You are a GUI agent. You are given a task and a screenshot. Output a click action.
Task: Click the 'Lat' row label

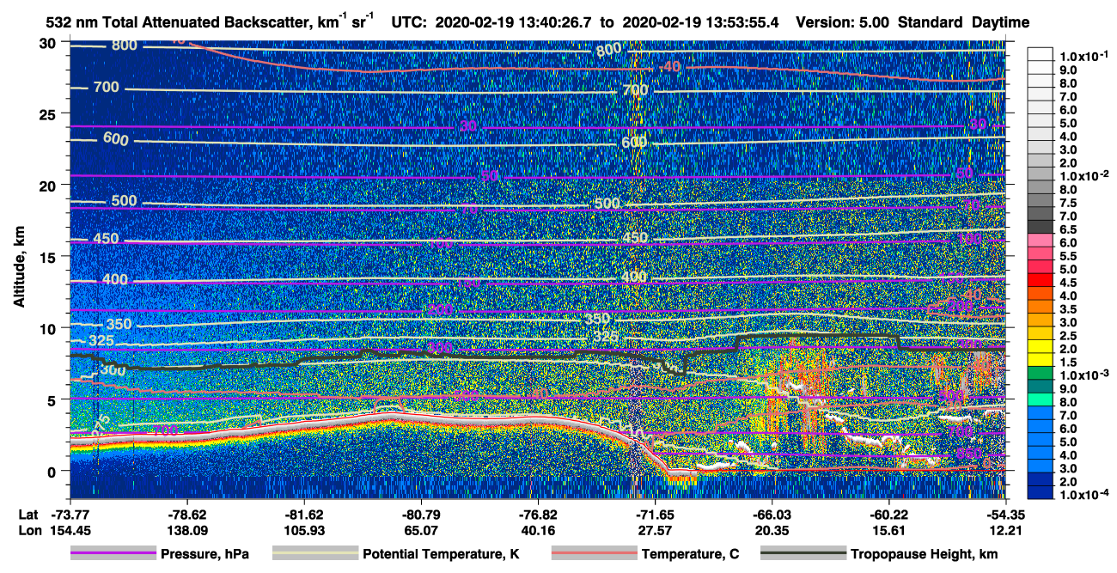click(x=27, y=514)
